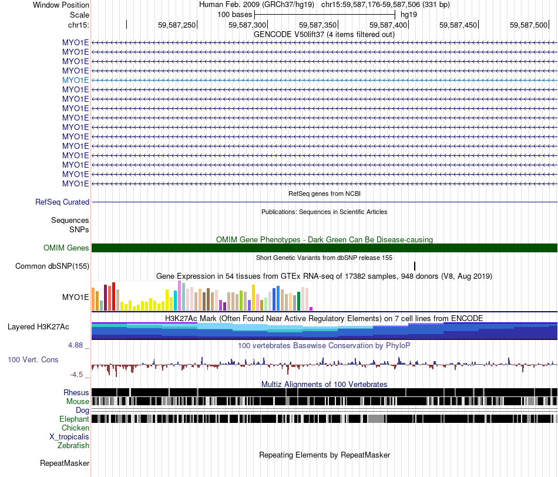Open the Multiz Alignments of 100 Vertebrates title
558x477 pixels.
[x=324, y=385]
